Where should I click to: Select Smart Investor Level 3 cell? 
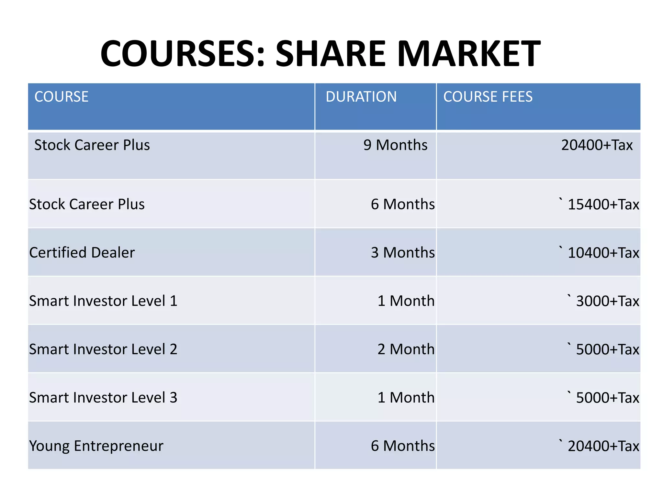pyautogui.click(x=171, y=397)
